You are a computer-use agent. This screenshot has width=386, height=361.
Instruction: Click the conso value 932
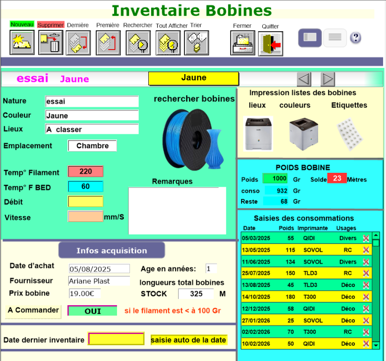pos(276,191)
